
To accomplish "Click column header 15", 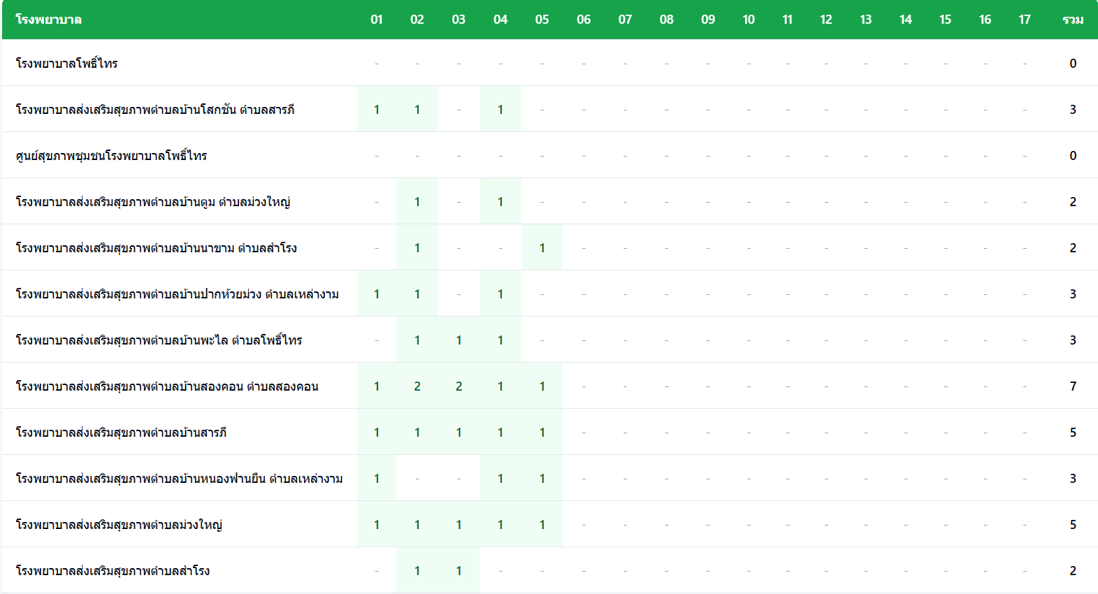I will 946,20.
